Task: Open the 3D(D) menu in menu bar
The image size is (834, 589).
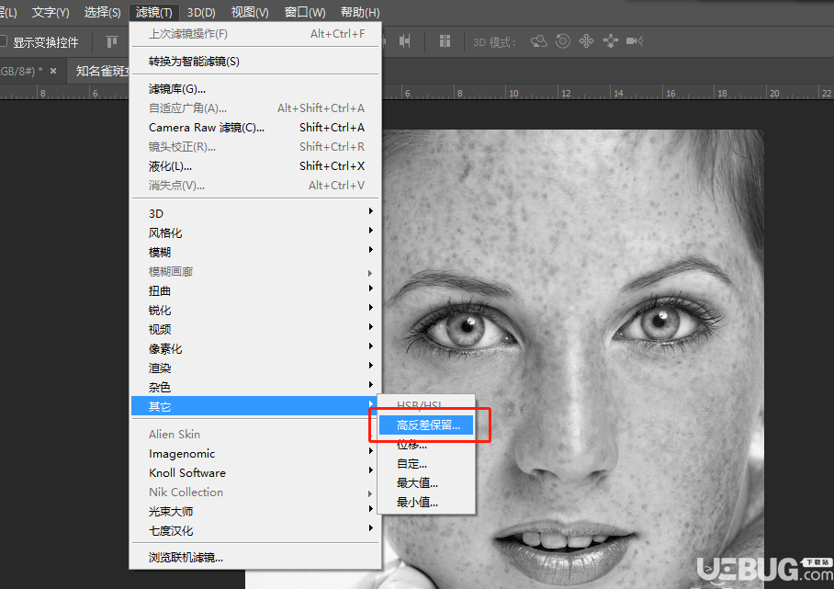Action: 201,12
